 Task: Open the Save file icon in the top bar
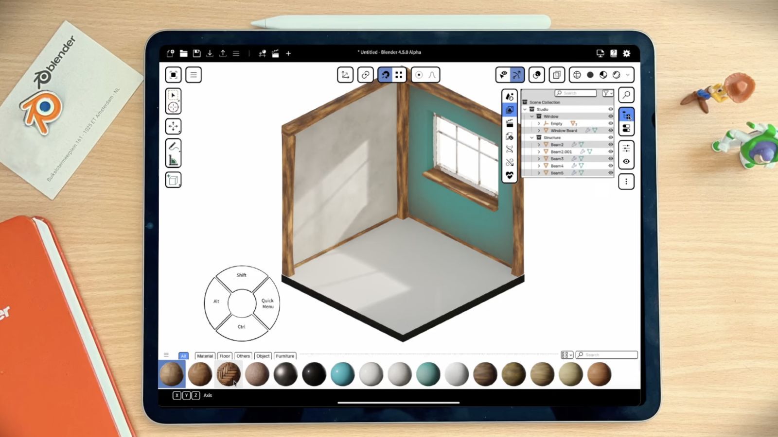[196, 53]
